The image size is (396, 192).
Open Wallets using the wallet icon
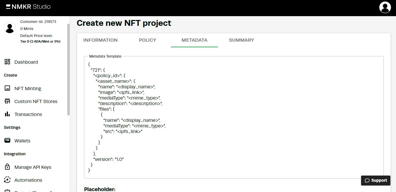point(8,140)
